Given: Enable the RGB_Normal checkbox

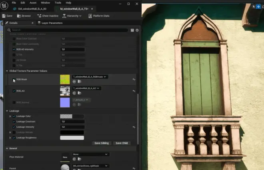Looking at the screenshot, I should [14, 103].
